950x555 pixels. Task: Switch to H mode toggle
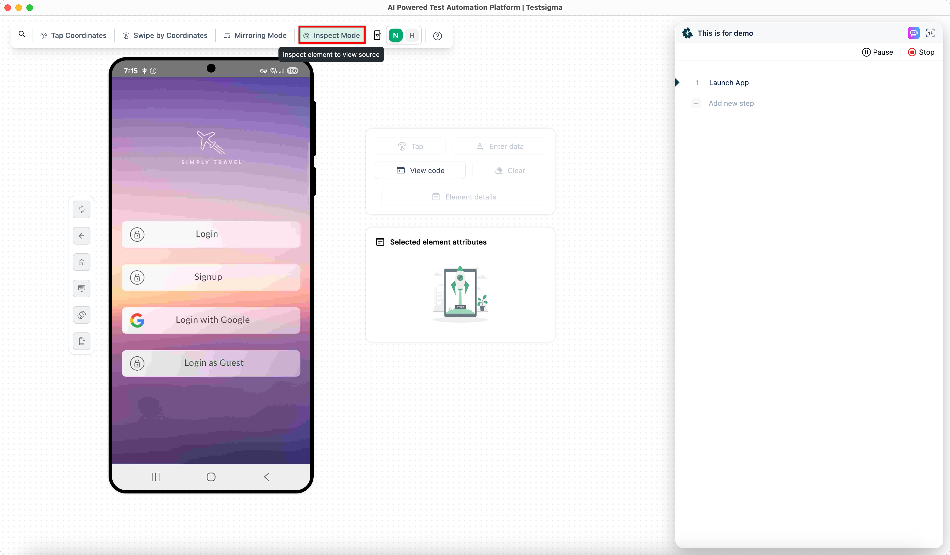[x=412, y=35]
